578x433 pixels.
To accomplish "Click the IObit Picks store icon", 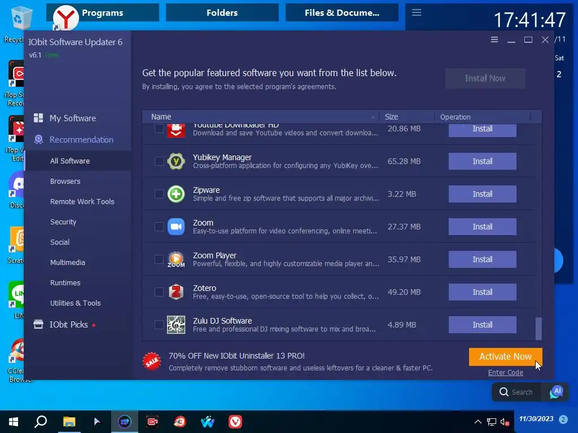I will pos(38,324).
